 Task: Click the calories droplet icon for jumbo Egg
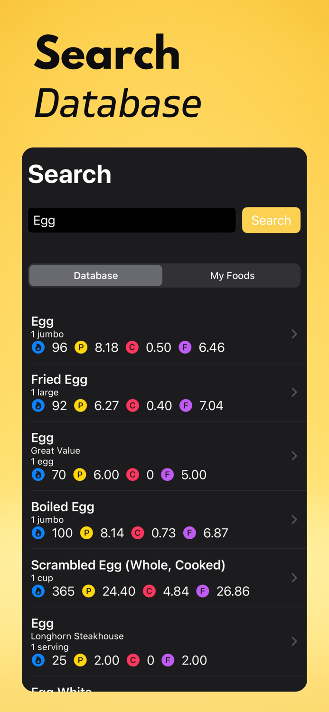click(38, 347)
